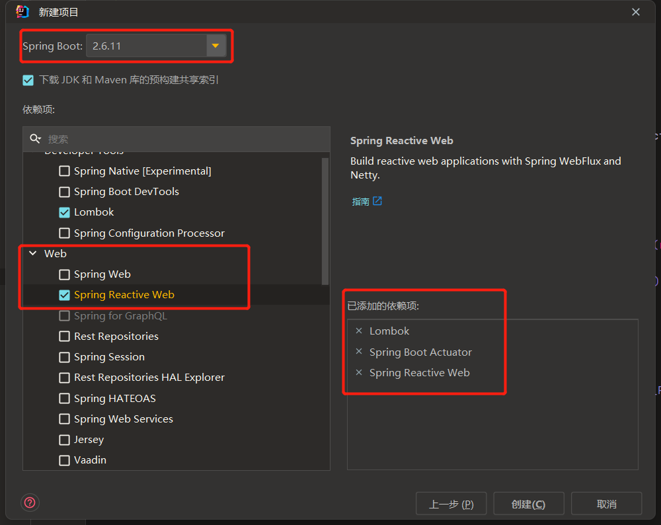The width and height of the screenshot is (661, 525).
Task: Check Spring Web Services checkbox
Action: pyautogui.click(x=65, y=419)
